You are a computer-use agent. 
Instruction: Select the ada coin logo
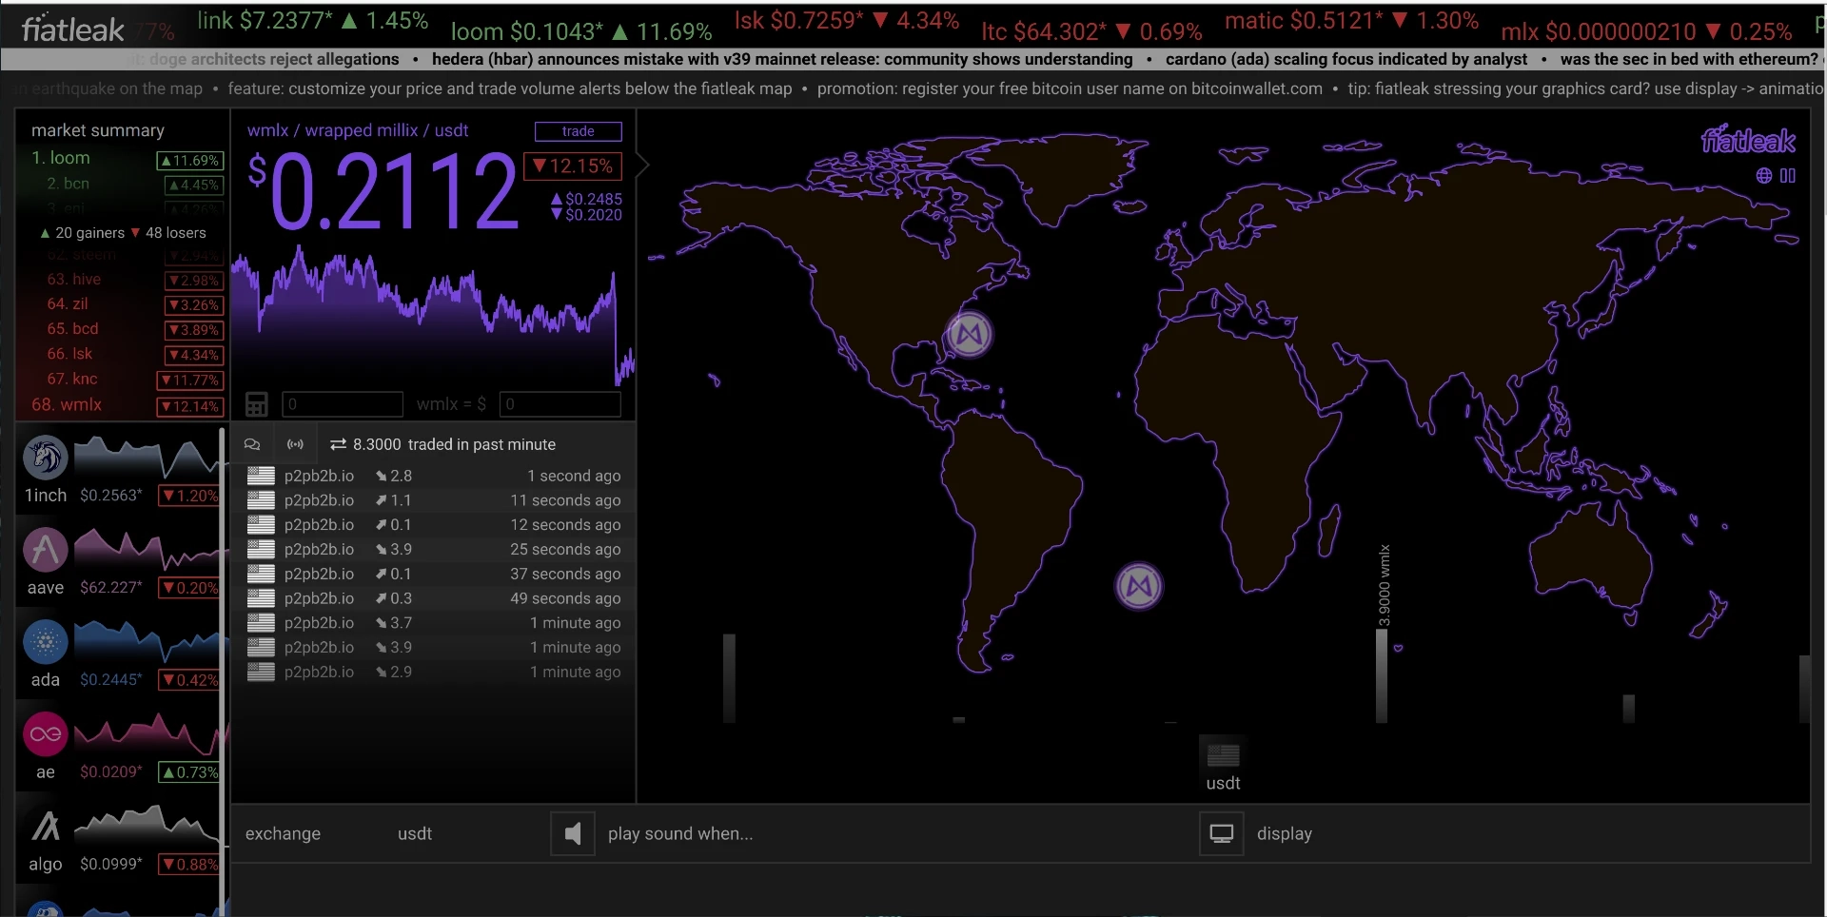pos(46,642)
